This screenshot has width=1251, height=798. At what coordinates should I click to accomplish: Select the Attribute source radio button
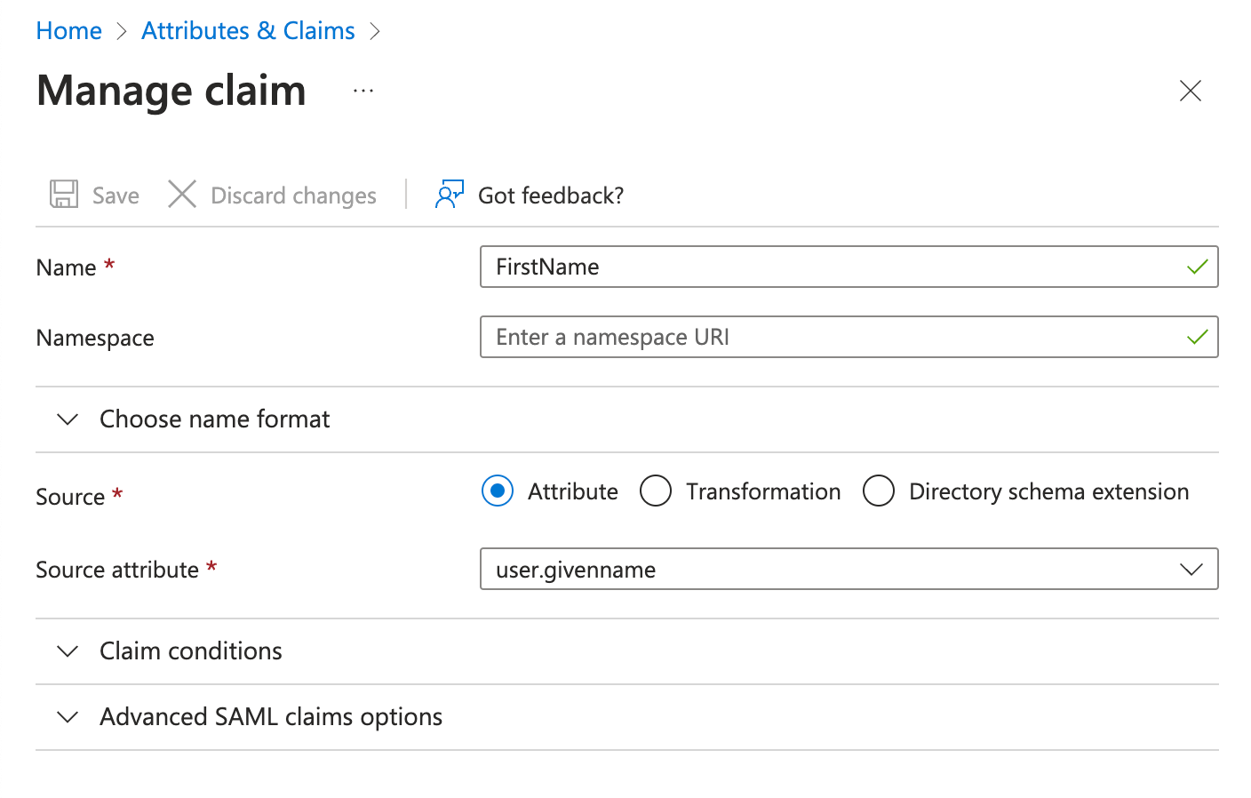498,491
